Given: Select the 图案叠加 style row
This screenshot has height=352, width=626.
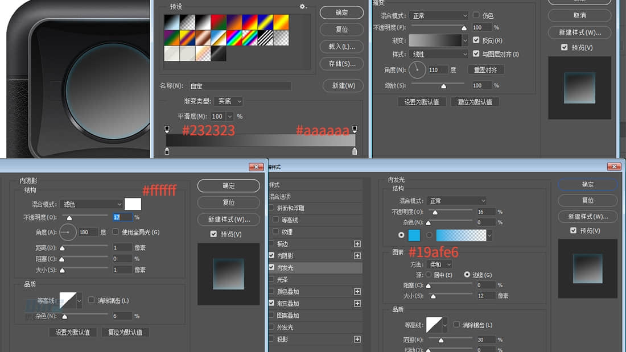Looking at the screenshot, I should tap(315, 315).
